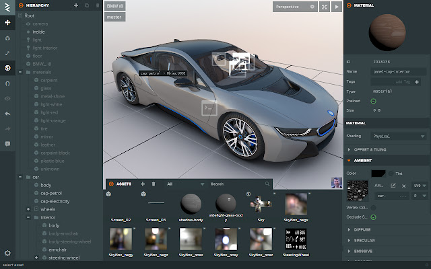431x269 pixels.
Task: Add new entity in Hierarchy panel
Action: click(76, 5)
